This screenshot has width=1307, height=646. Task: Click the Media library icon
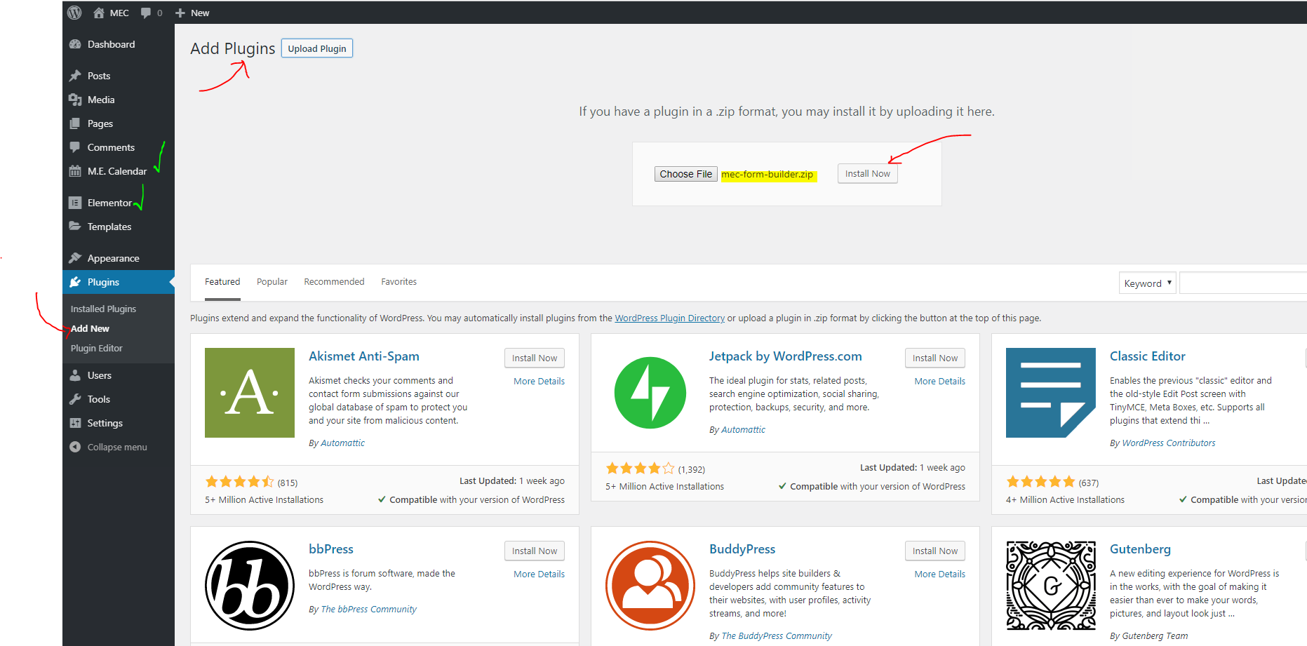click(75, 100)
